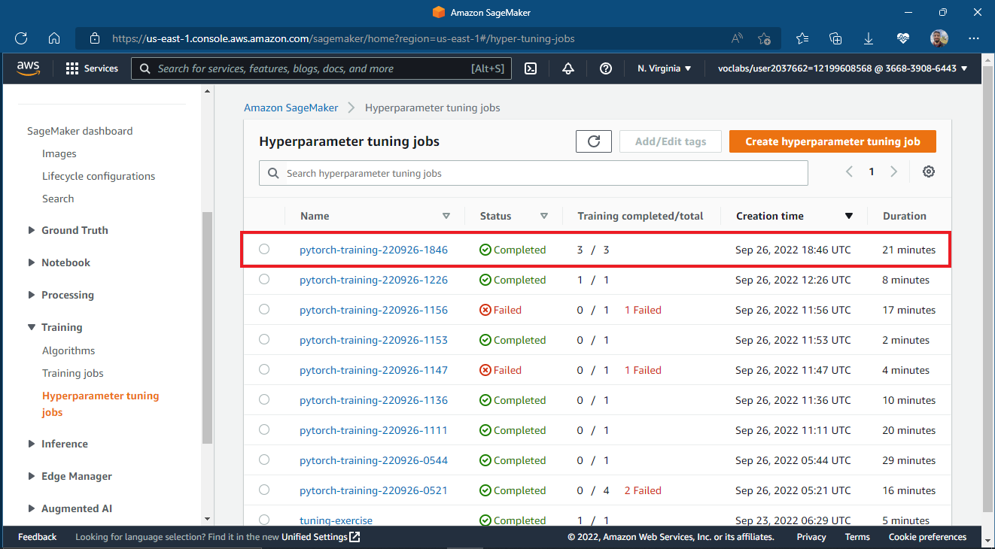
Task: Go to previous page of jobs
Action: pos(849,171)
